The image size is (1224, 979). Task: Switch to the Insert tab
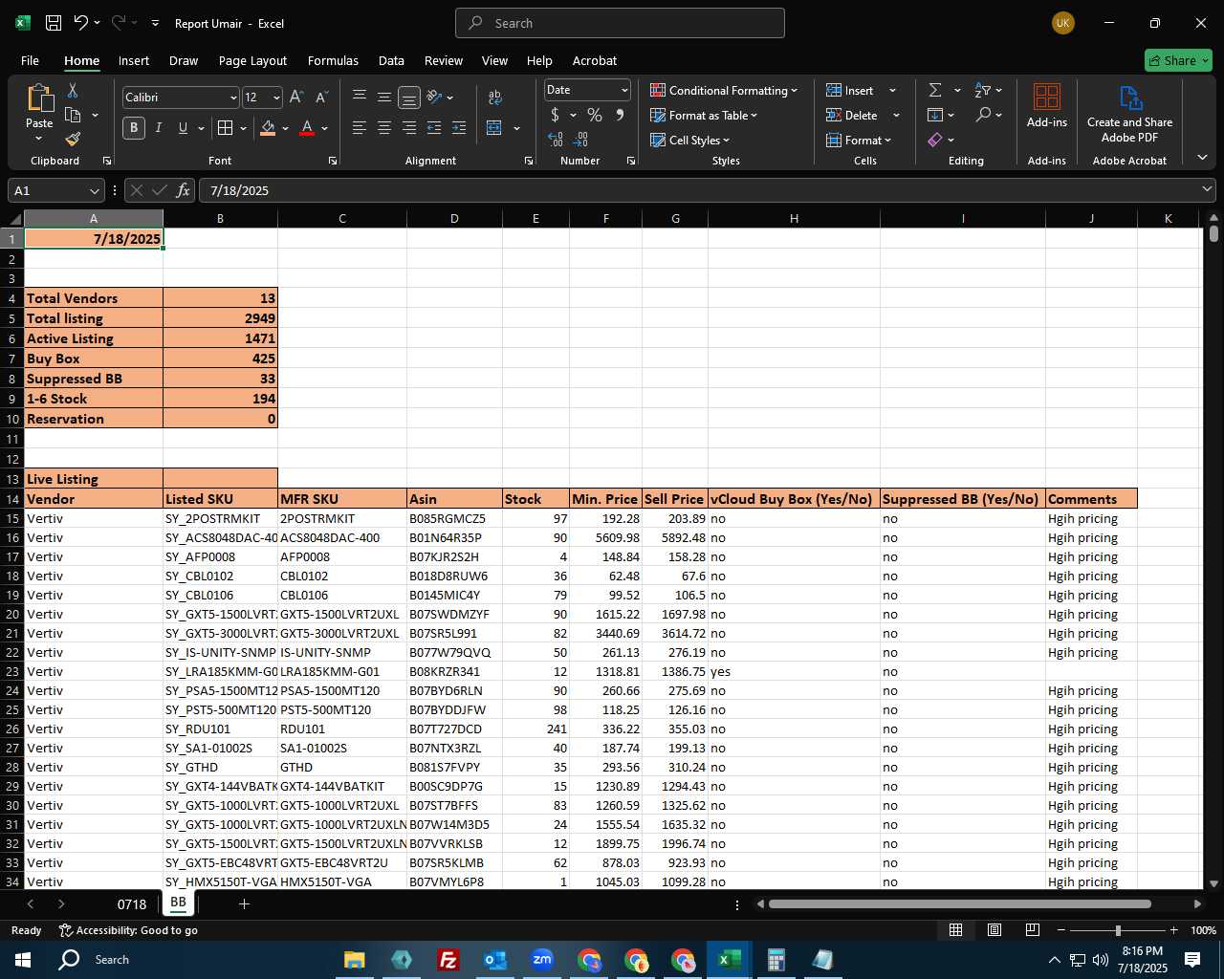click(x=134, y=60)
